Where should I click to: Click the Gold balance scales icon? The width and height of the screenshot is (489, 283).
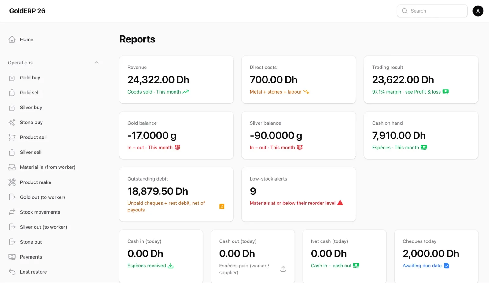click(177, 147)
